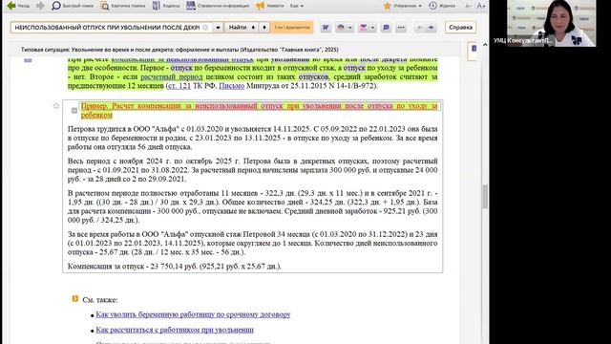Screen dimensions: 611x344
Task: Click the paragraph starting Петрова трудится в ООО
Action: pyautogui.click(x=252, y=138)
